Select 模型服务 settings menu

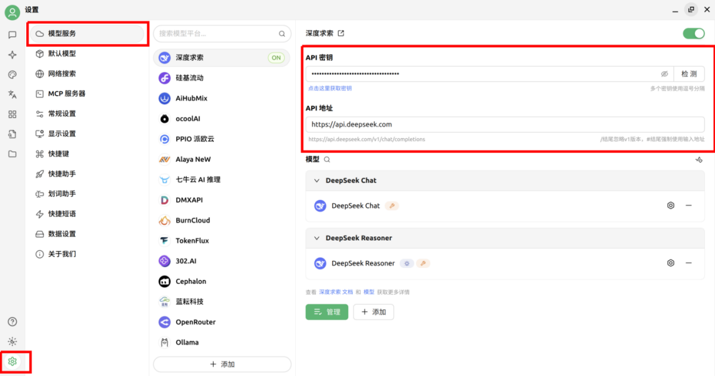click(x=87, y=34)
